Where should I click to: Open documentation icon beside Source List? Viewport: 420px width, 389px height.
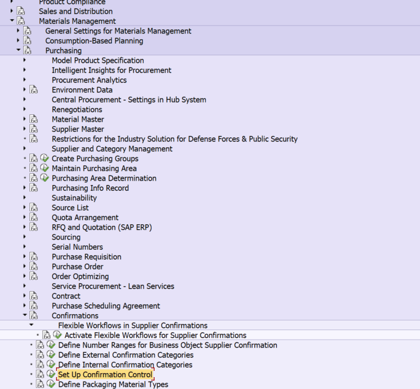pyautogui.click(x=34, y=208)
